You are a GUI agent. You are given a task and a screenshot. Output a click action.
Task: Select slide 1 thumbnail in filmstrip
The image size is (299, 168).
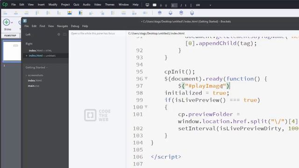click(x=12, y=51)
